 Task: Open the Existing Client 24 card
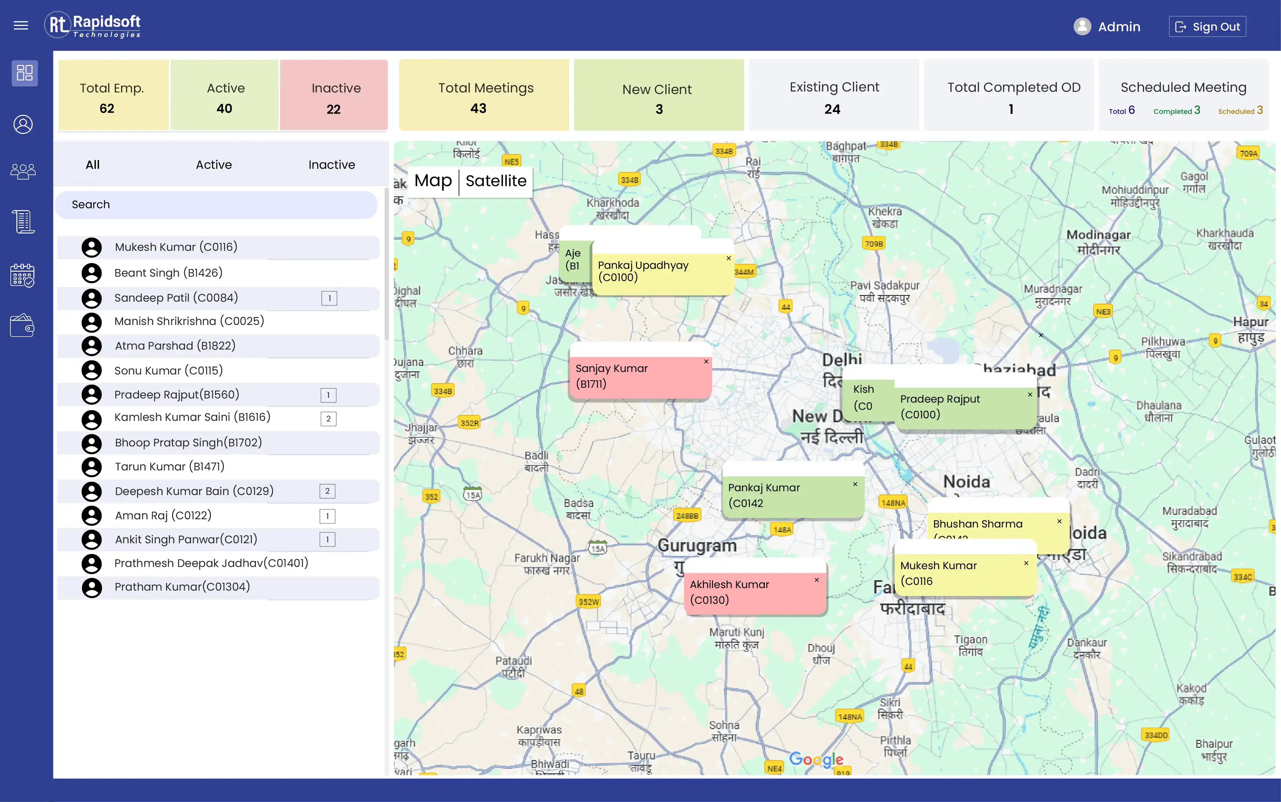[x=834, y=95]
